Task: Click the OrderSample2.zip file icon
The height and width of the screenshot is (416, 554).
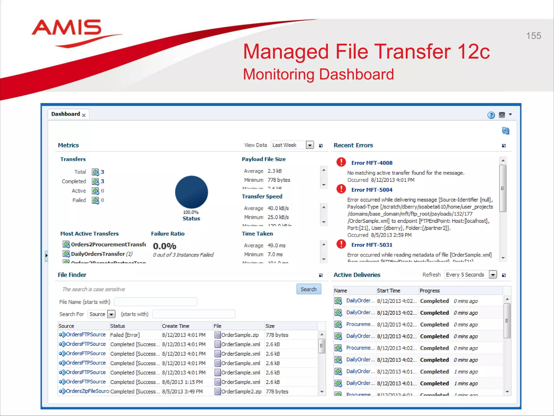Action: click(x=217, y=392)
